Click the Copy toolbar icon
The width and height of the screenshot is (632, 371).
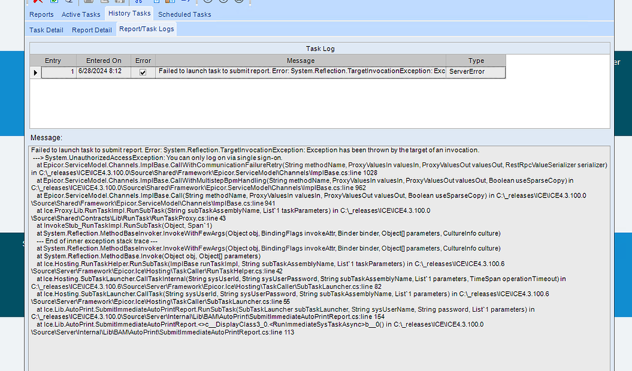tap(157, 2)
